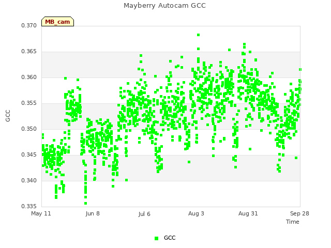The width and height of the screenshot is (331, 248).
Task: Click the 0.350 y-axis value
Action: click(29, 129)
